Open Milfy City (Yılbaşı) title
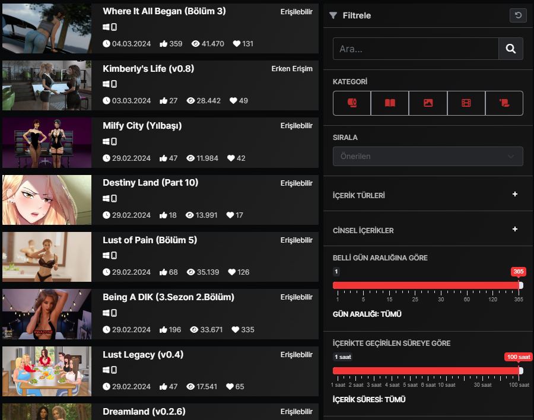534x420 pixels. point(142,126)
